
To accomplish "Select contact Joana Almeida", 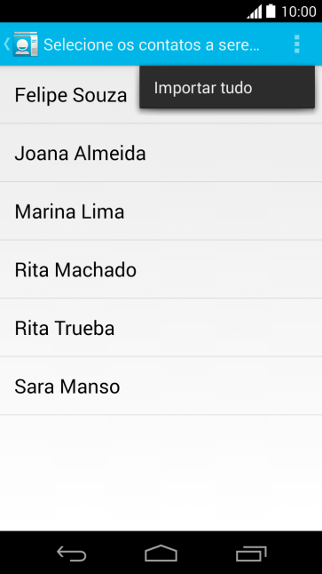I will (161, 153).
